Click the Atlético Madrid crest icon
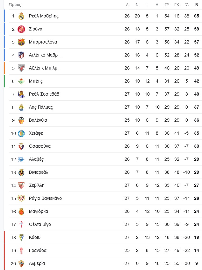The image size is (202, 270). [x=21, y=55]
